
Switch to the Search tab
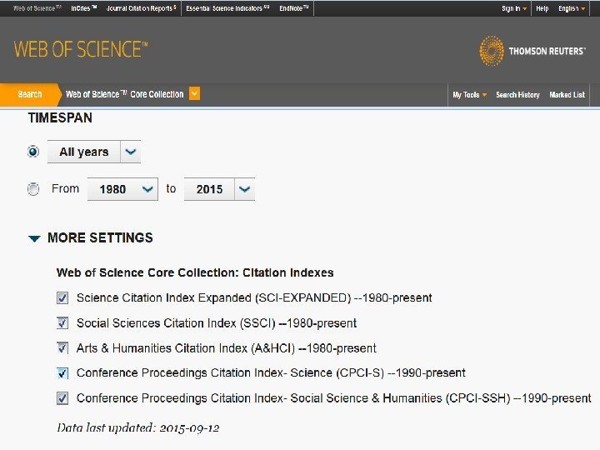[30, 94]
